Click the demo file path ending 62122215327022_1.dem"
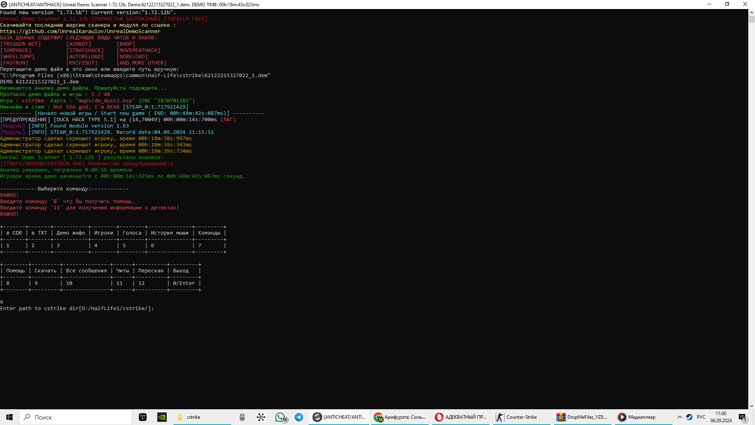 [135, 76]
